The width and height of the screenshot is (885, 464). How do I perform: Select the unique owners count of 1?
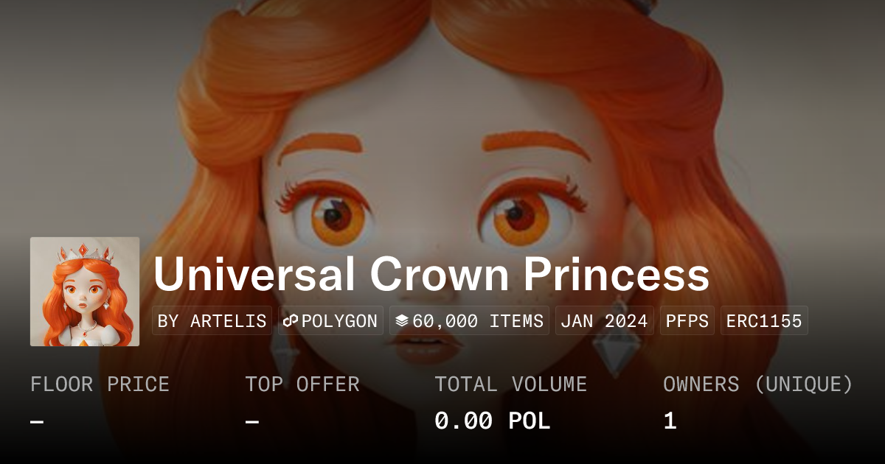pos(670,421)
